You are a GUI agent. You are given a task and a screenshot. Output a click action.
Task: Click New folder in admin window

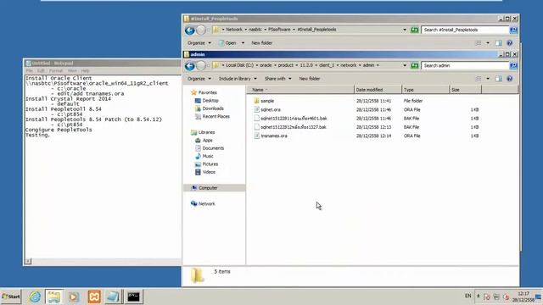tap(309, 79)
